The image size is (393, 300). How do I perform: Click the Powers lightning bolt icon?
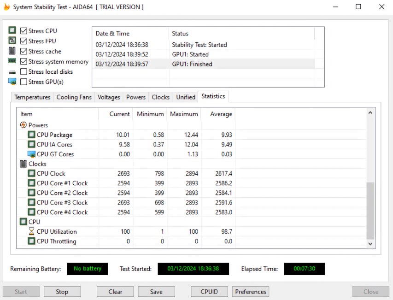pyautogui.click(x=23, y=125)
